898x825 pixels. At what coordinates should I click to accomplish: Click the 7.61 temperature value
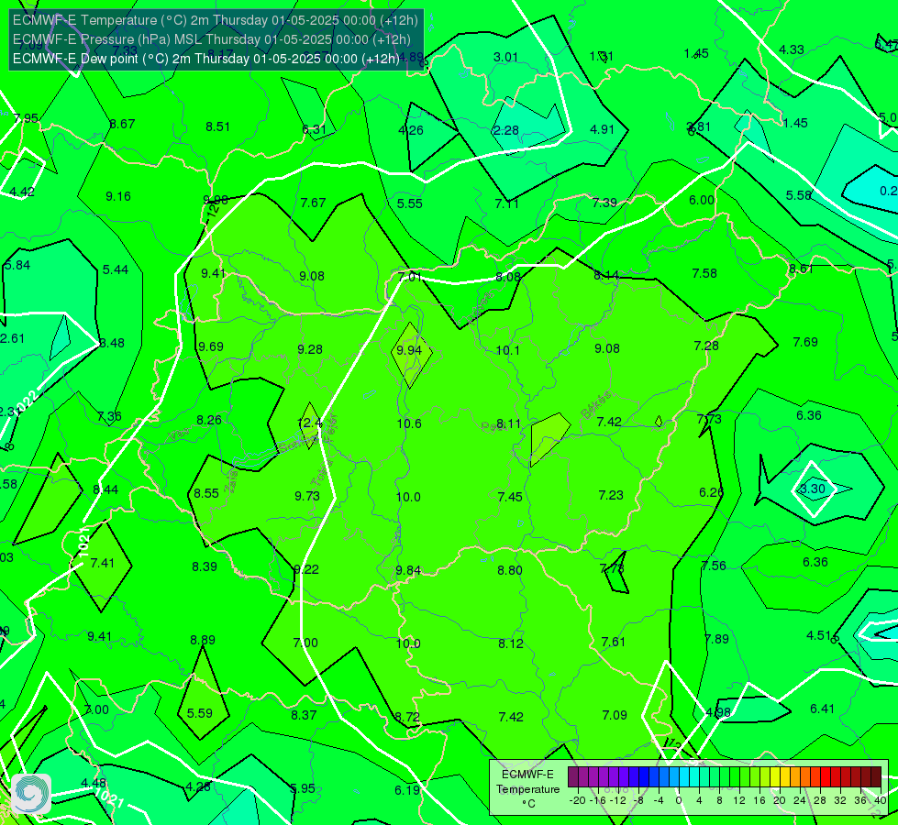pos(614,642)
